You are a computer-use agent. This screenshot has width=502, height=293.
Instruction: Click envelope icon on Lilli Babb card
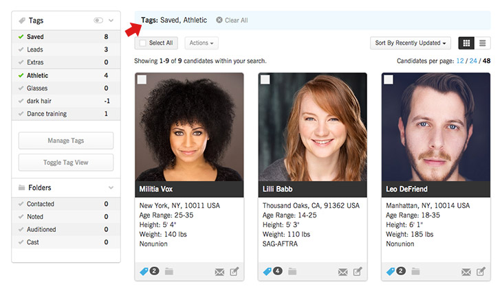342,272
